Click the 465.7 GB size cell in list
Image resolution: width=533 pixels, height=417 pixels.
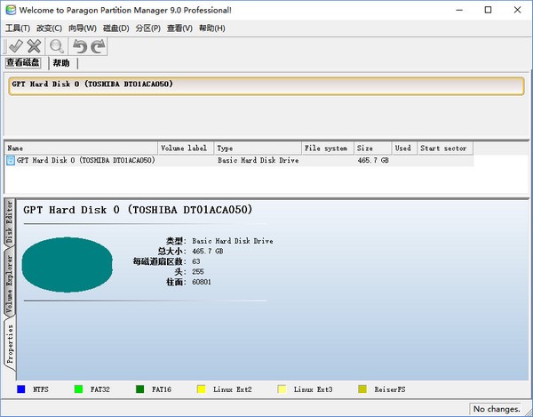373,160
